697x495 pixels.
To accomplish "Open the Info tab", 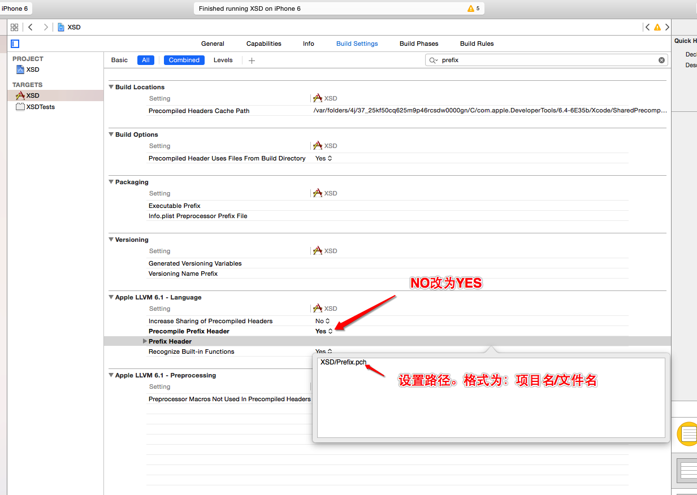I will 309,44.
